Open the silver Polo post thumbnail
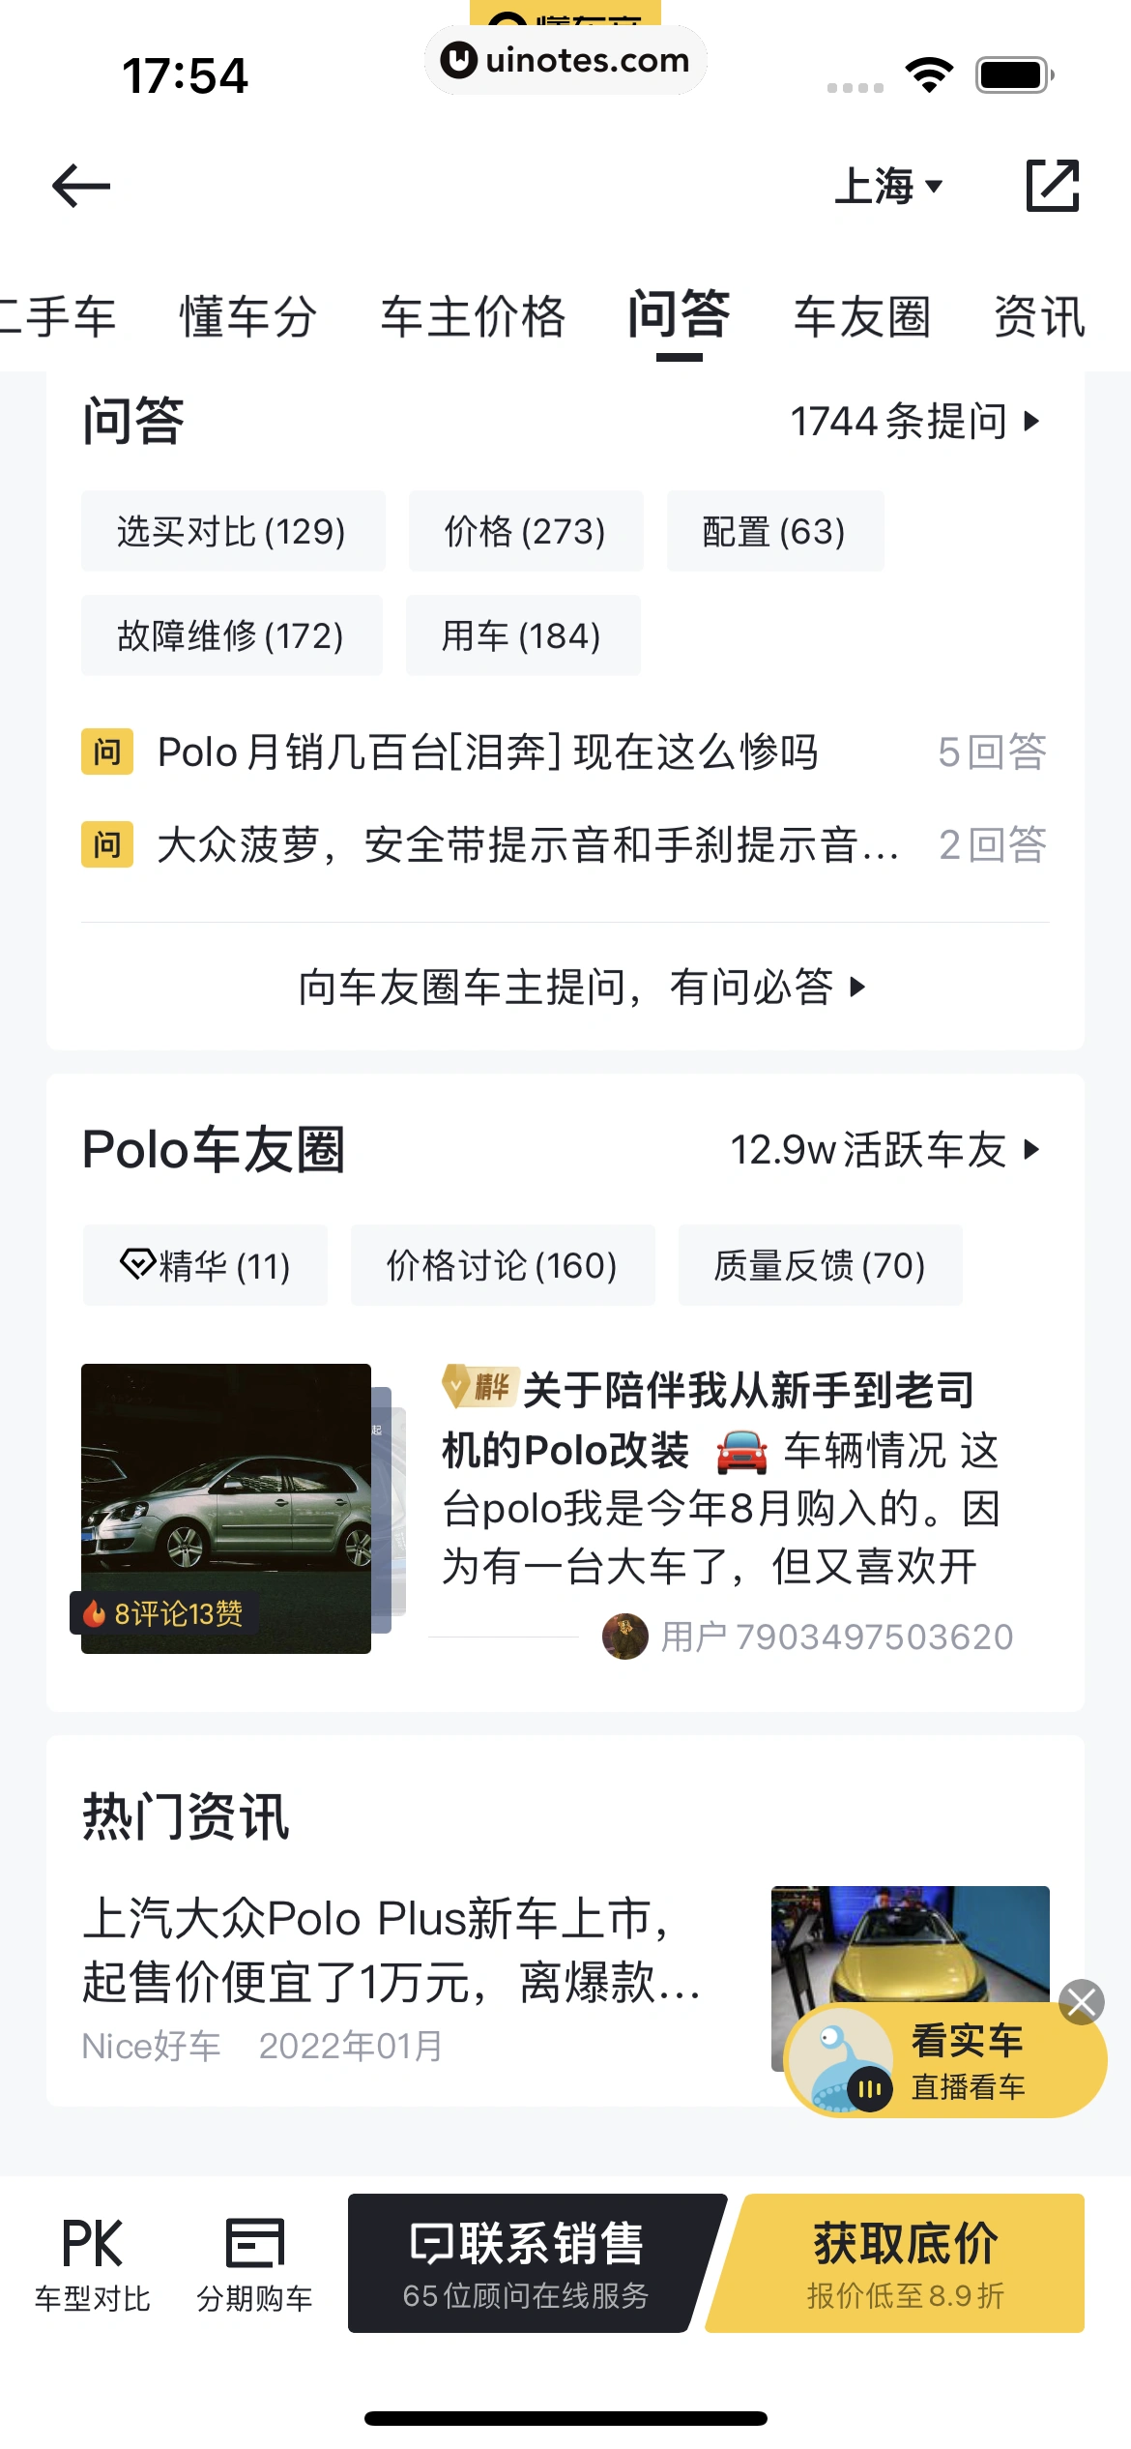 pos(226,1508)
